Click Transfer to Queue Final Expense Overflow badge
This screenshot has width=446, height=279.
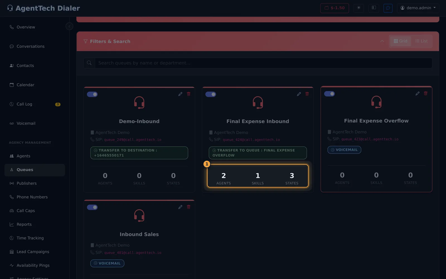[258, 153]
